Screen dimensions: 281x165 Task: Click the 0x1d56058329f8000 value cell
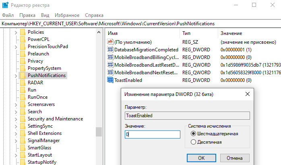[250, 73]
